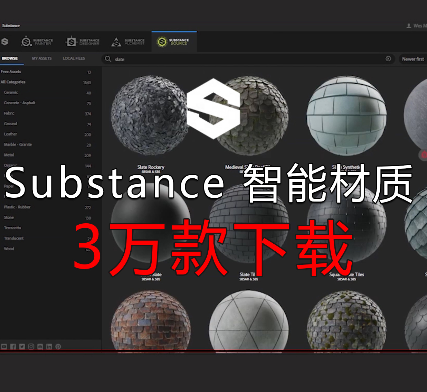Open the Twitter social icon
The image size is (427, 392).
click(22, 346)
